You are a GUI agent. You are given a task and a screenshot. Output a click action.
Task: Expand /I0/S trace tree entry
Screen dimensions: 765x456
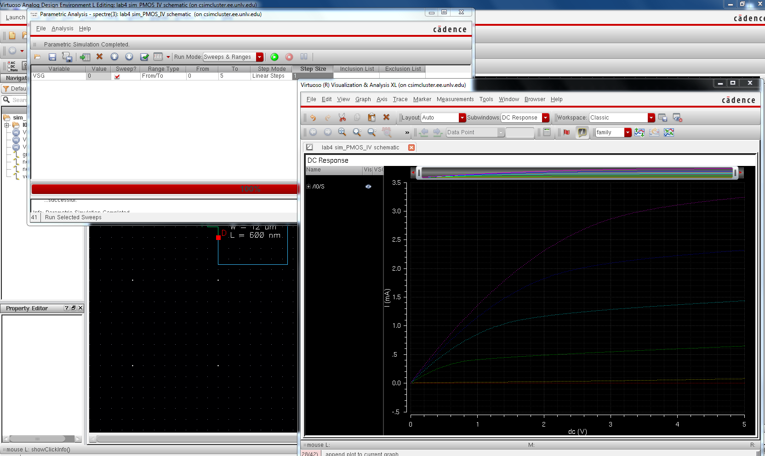308,187
